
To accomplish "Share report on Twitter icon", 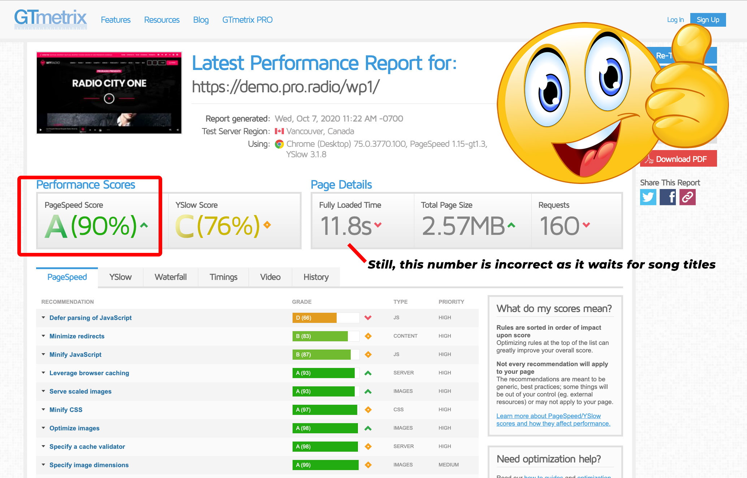I will (648, 197).
